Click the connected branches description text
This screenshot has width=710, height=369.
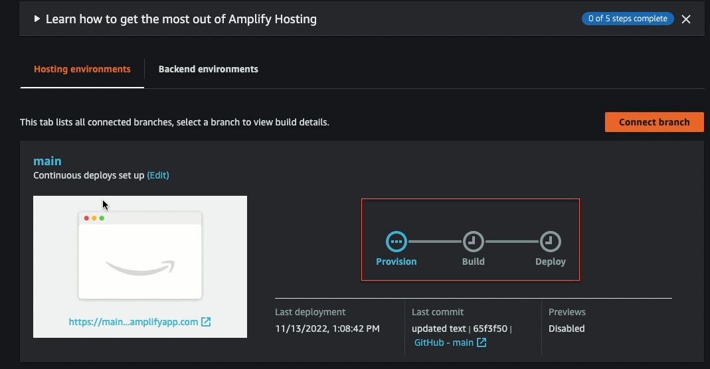pyautogui.click(x=174, y=122)
